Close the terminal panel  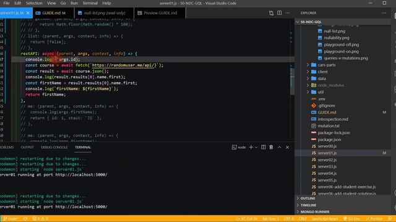[x=287, y=147]
